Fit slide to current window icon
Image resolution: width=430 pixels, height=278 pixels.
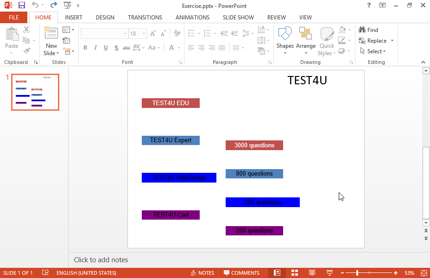[x=424, y=273]
